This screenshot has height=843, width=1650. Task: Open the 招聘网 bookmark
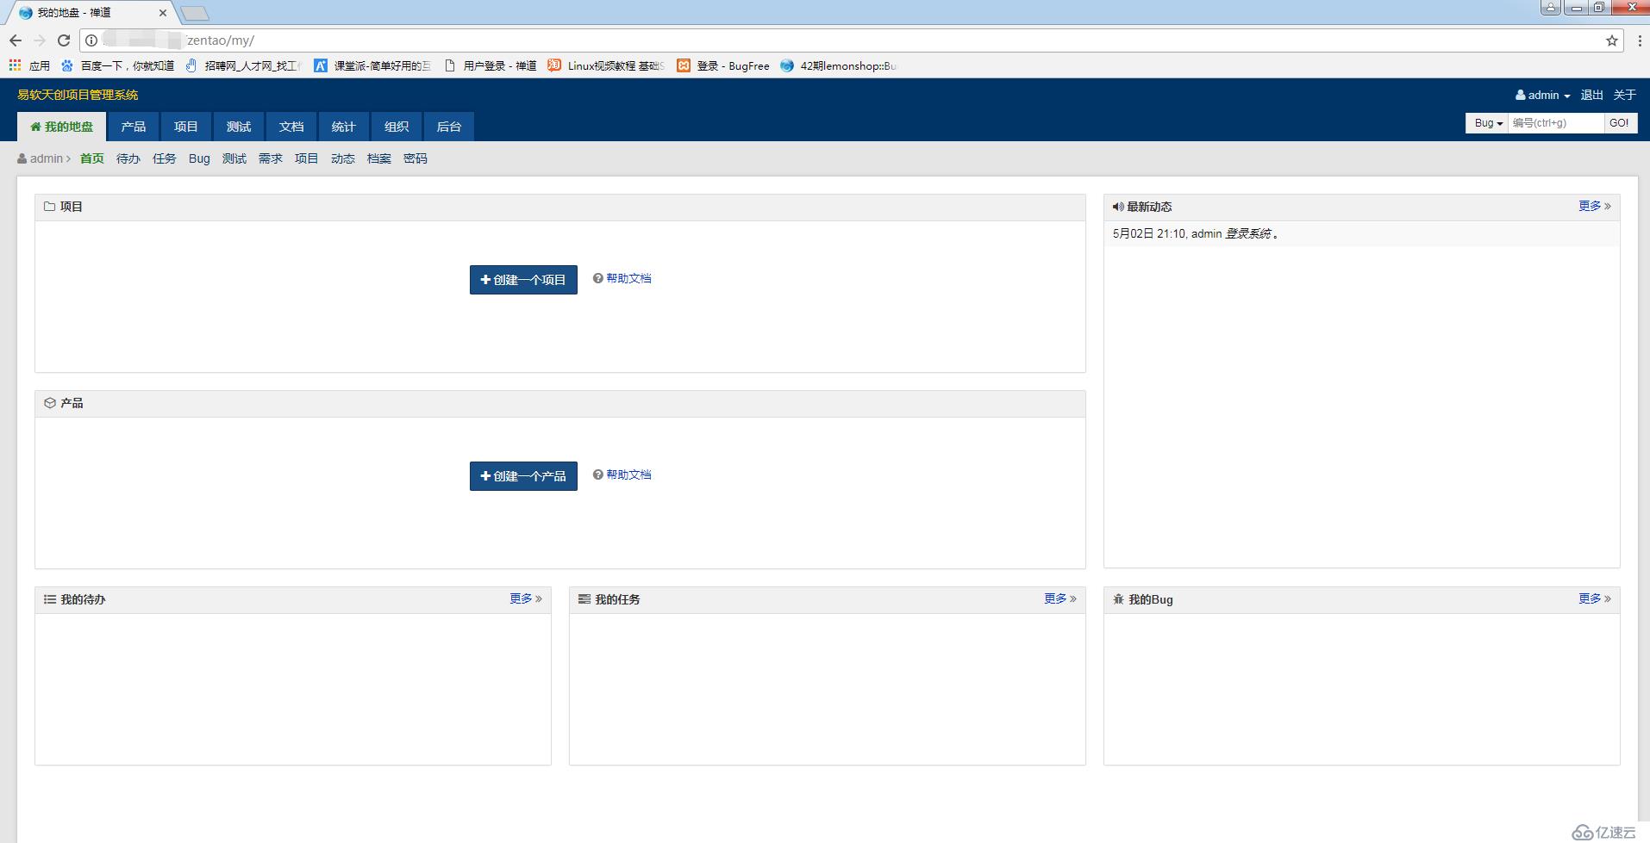coord(243,65)
